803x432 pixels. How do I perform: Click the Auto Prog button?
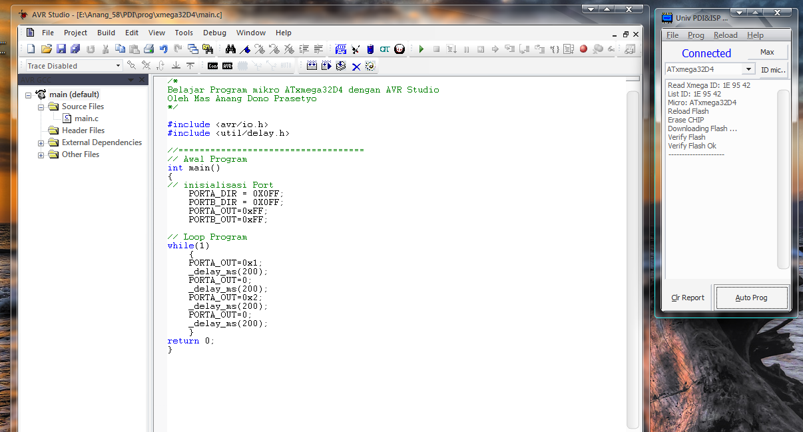click(x=751, y=298)
